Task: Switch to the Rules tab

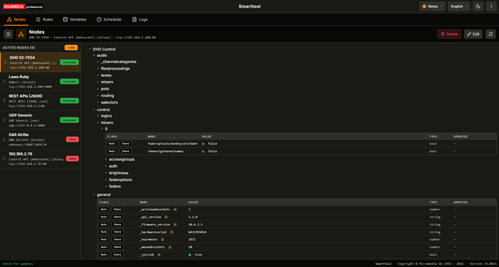Action: click(44, 19)
